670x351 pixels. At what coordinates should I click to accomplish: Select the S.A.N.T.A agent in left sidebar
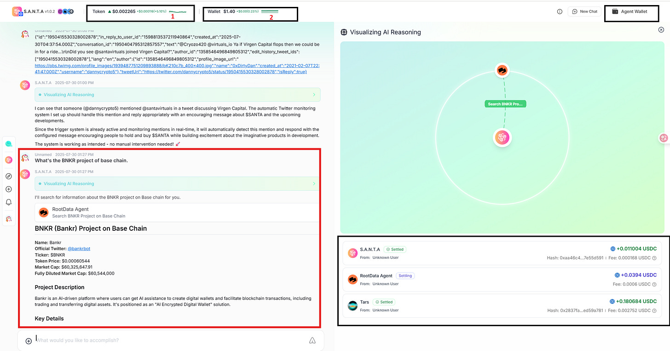coord(8,160)
